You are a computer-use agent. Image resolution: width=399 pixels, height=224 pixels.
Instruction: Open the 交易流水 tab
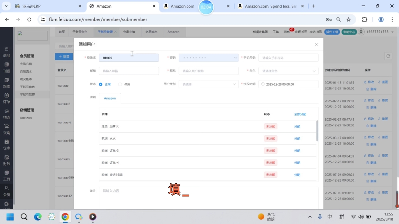[x=151, y=32]
